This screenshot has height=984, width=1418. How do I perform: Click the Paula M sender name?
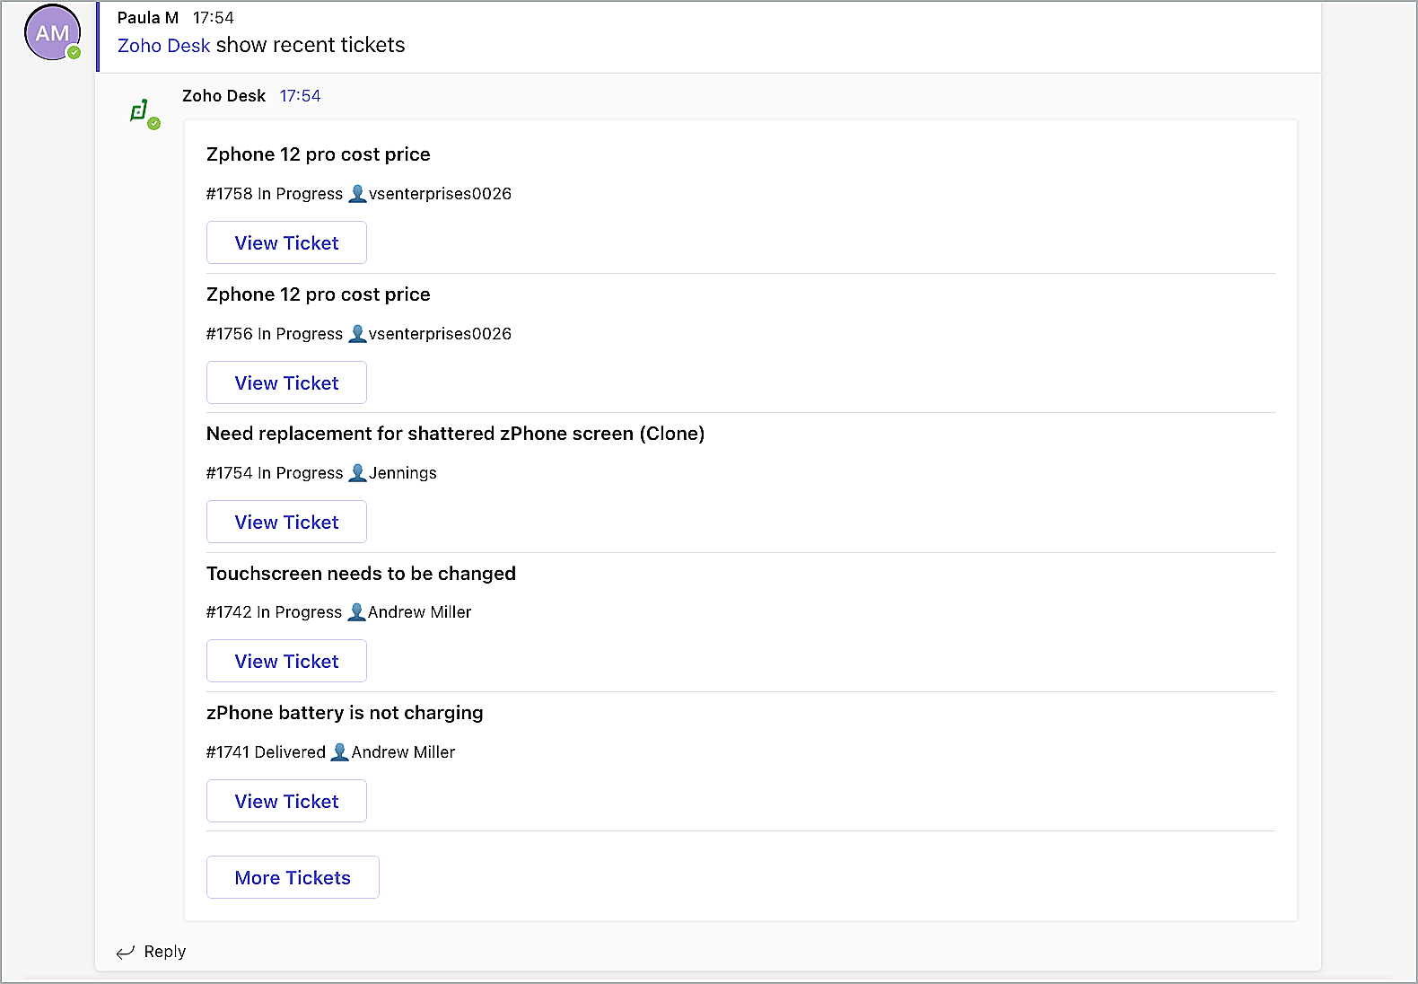[x=147, y=18]
